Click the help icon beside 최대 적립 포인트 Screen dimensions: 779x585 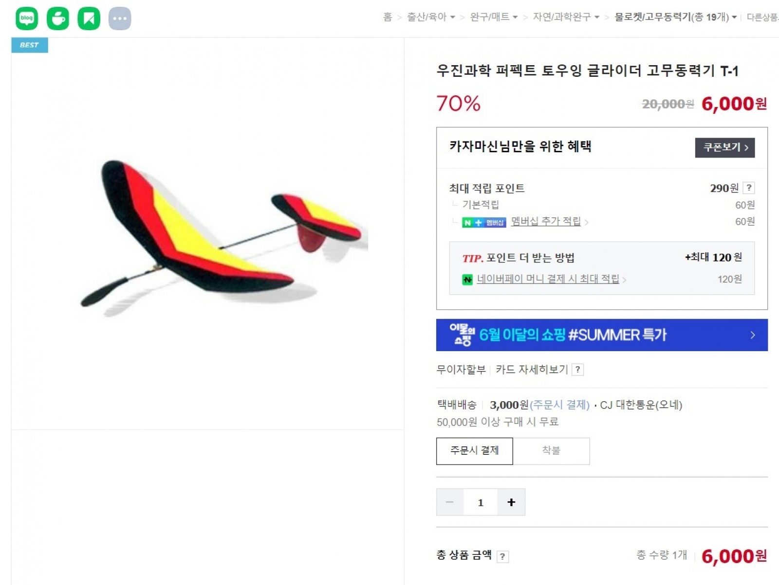[x=749, y=188]
